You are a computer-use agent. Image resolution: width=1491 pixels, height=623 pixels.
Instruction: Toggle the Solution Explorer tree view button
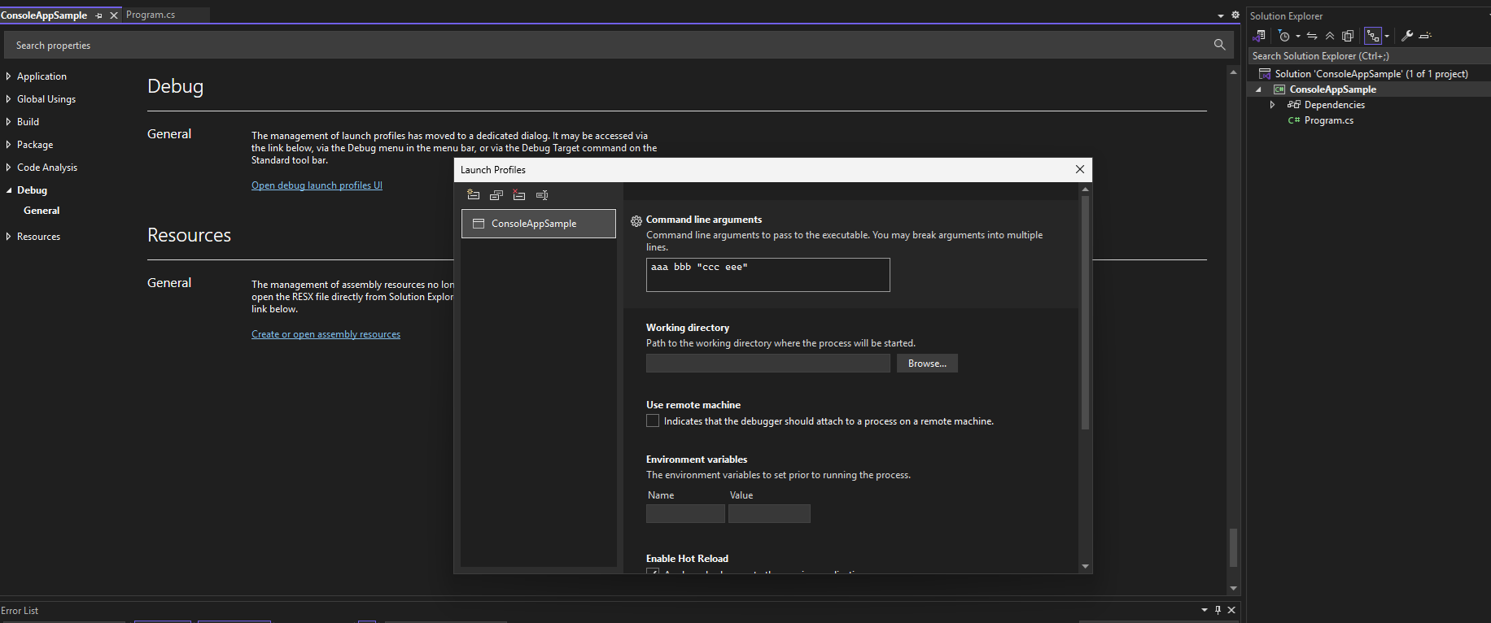(x=1373, y=36)
